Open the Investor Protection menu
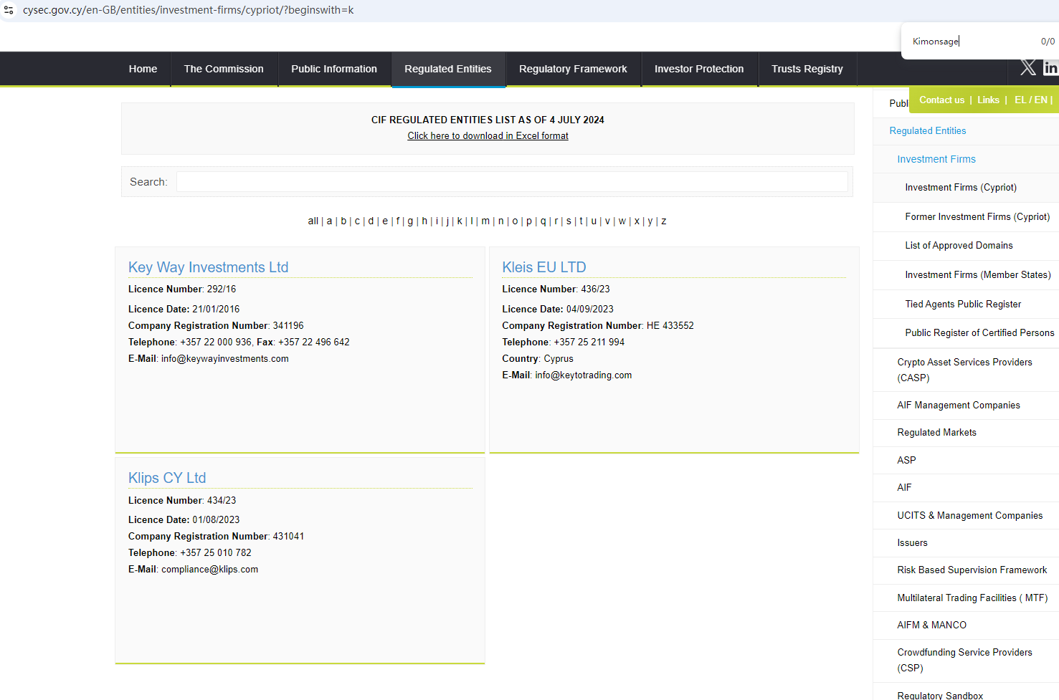 [x=699, y=69]
